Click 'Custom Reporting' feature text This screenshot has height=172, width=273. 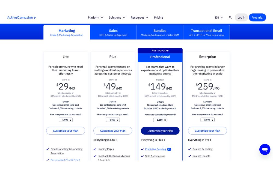(x=203, y=149)
